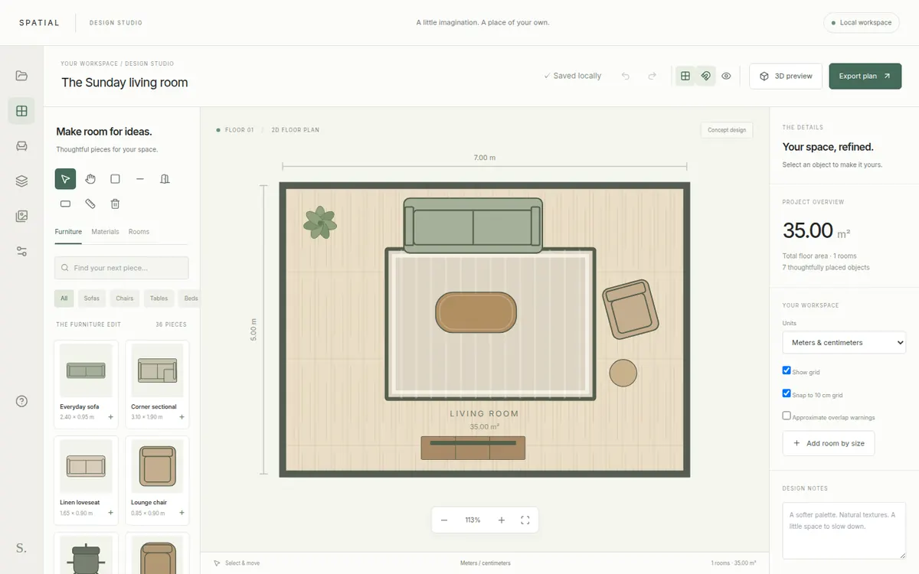Switch to the Materials tab
The width and height of the screenshot is (919, 574).
pos(105,232)
